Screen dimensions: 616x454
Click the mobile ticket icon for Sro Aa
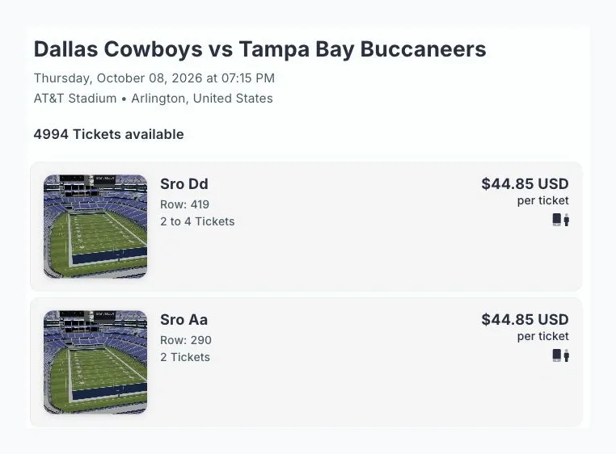pos(557,355)
